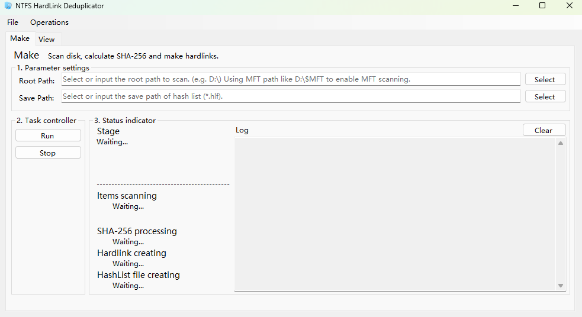Click the Save Path input field
Screen dimensions: 582x317
point(291,96)
